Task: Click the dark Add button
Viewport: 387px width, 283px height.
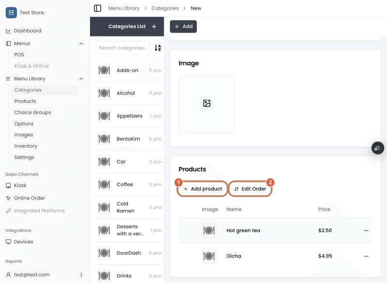Action: click(x=183, y=27)
